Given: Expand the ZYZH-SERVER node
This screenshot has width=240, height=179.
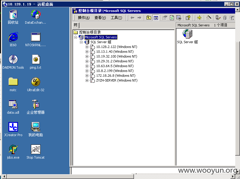Looking at the screenshot, I should (x=87, y=80).
